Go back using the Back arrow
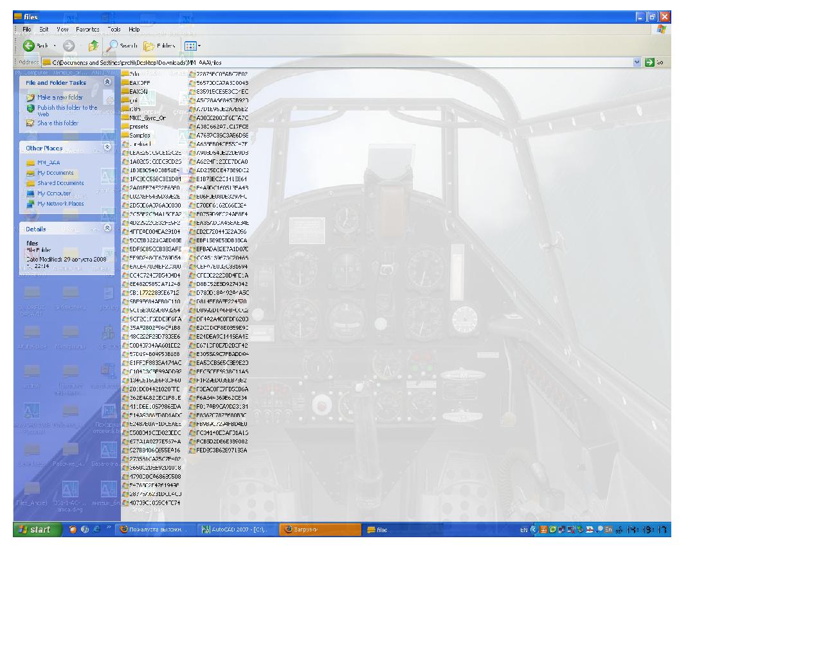The image size is (823, 658). click(35, 46)
